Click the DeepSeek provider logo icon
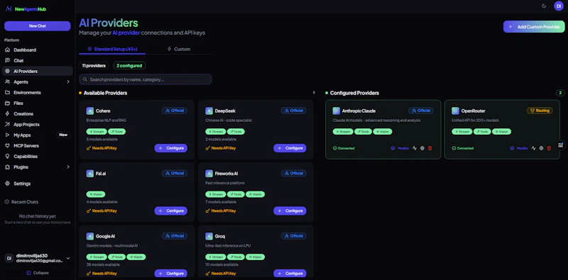 coord(209,111)
